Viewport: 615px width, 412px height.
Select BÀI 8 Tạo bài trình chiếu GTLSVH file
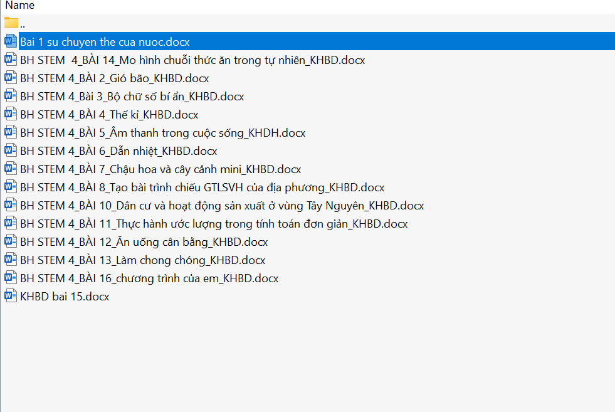click(x=202, y=188)
